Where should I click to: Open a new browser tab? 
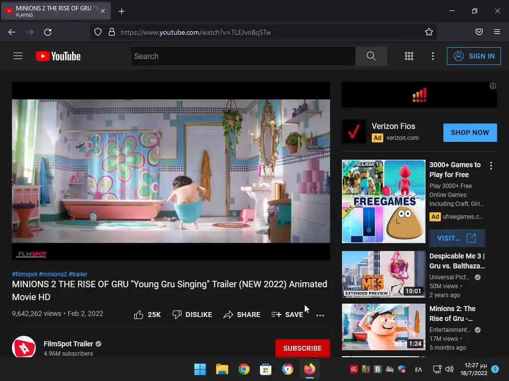click(121, 11)
